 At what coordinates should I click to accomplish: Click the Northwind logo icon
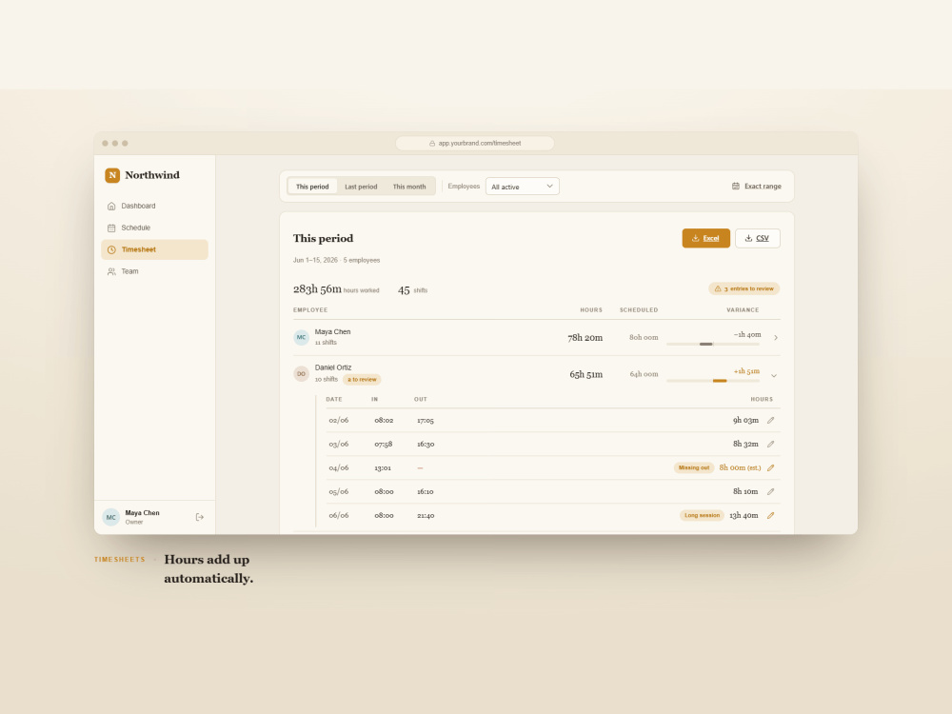(x=112, y=175)
